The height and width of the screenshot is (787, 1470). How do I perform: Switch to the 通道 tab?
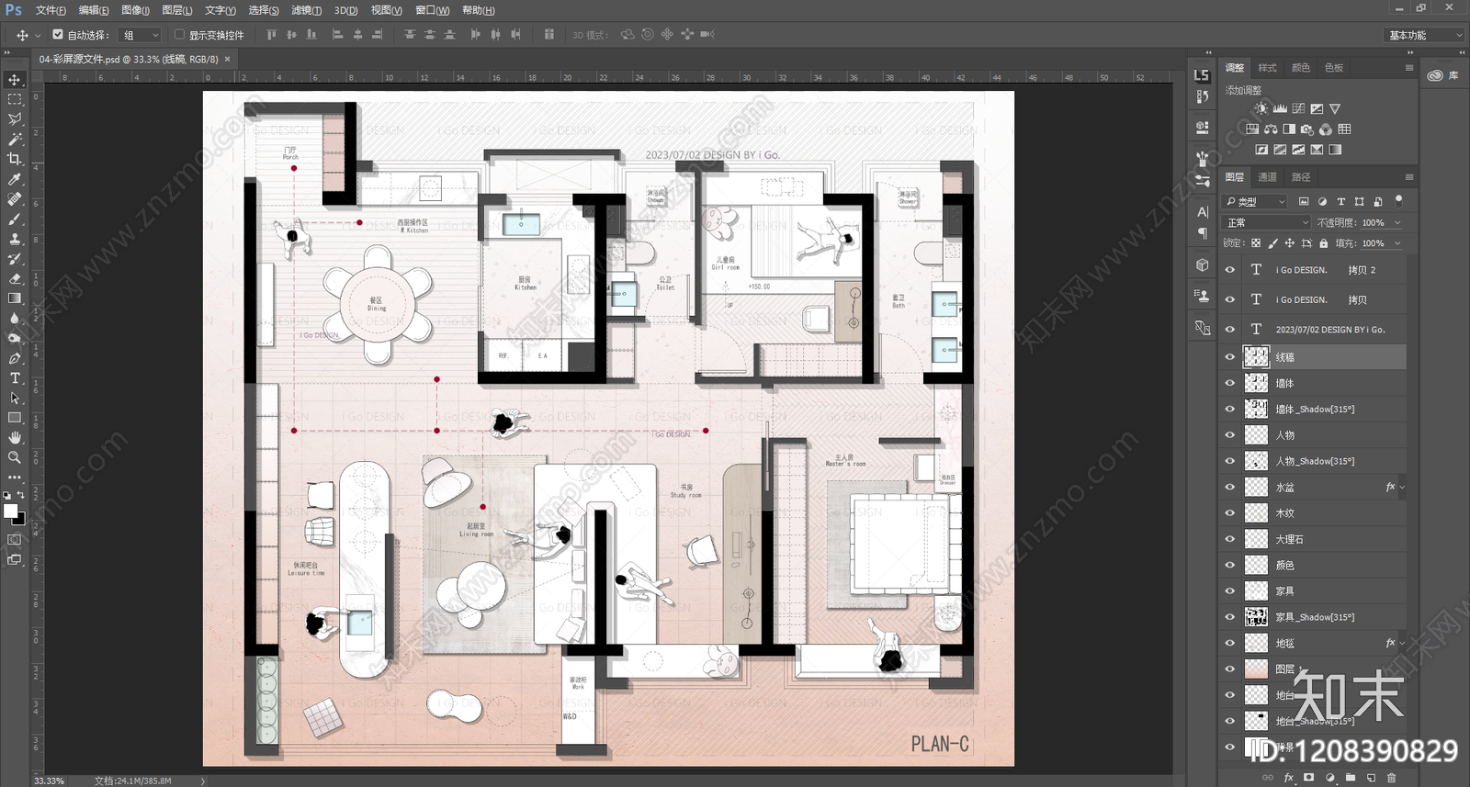(x=1267, y=176)
